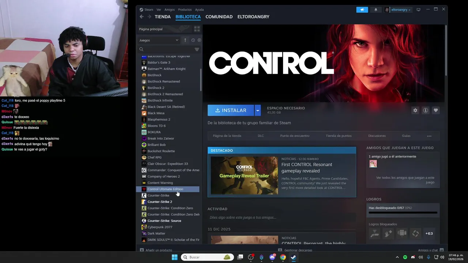Show hidden tray icons chevron
The height and width of the screenshot is (263, 468).
point(397,257)
